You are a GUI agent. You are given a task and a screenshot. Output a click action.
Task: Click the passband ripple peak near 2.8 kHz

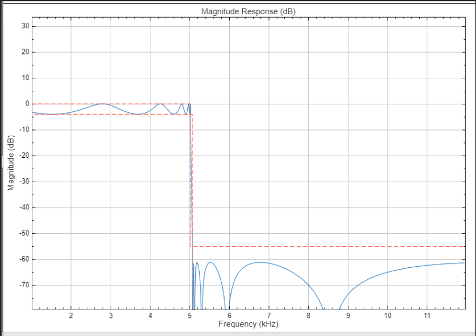[102, 104]
